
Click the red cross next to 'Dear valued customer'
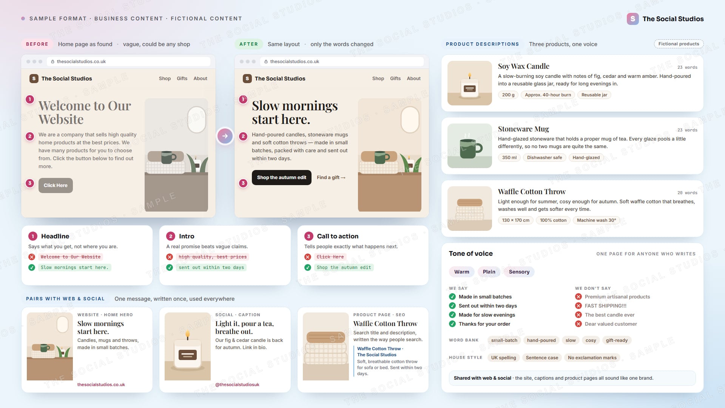(x=578, y=324)
